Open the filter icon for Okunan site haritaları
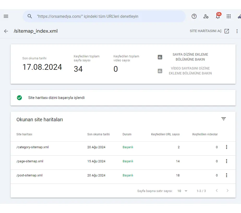This screenshot has width=241, height=213. (x=224, y=119)
